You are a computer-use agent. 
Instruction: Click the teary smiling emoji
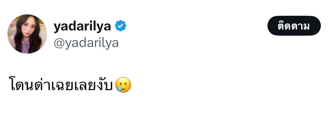(122, 85)
